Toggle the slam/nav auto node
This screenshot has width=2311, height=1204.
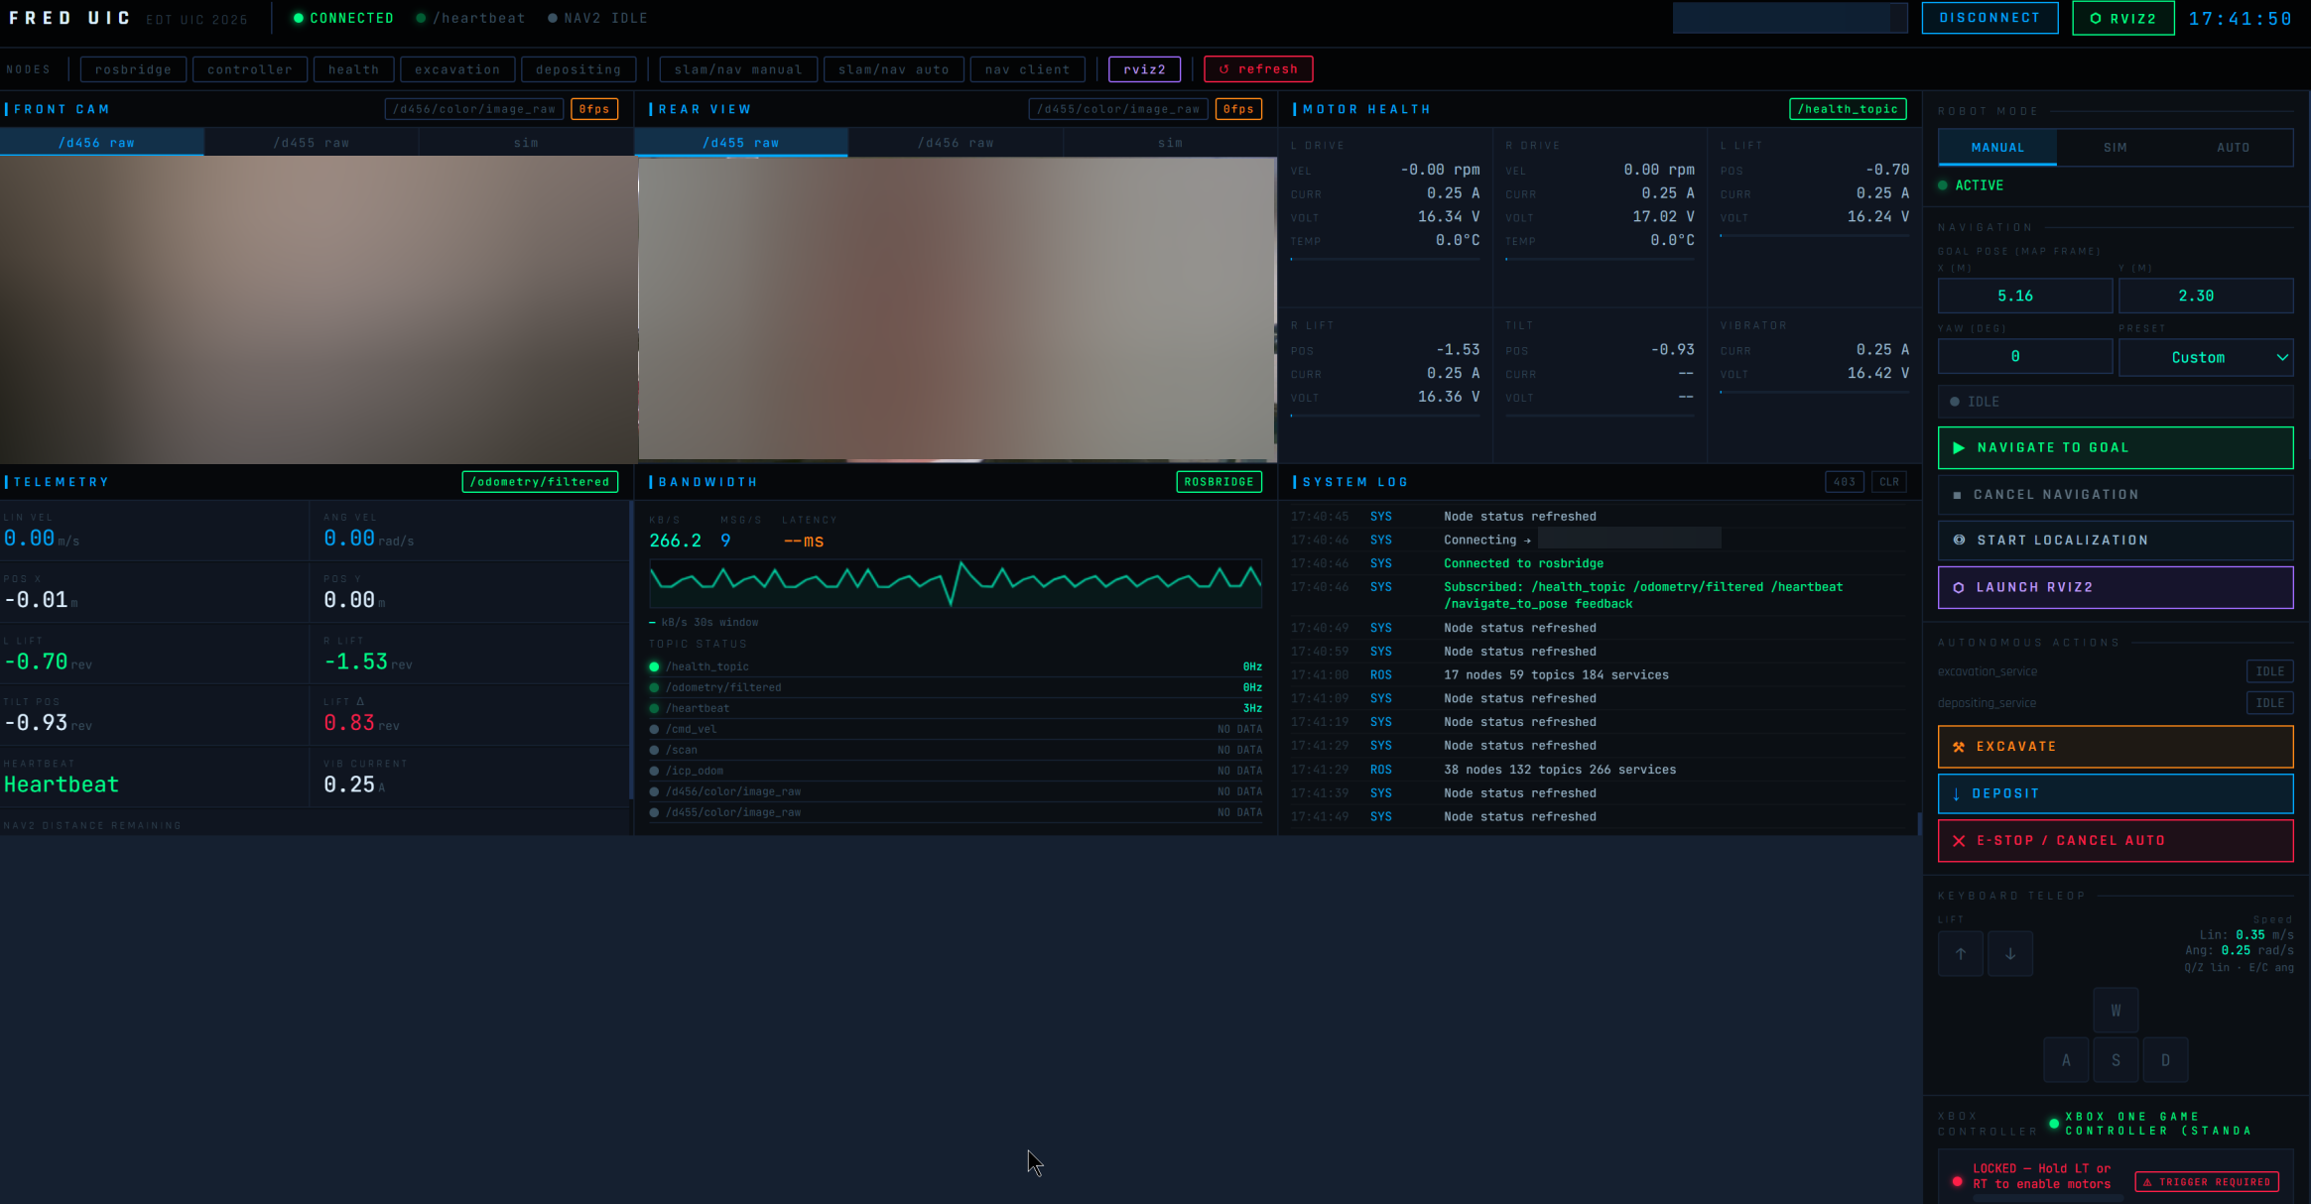coord(893,69)
